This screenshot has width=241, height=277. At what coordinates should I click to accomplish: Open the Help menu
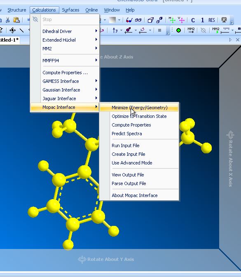pyautogui.click(x=130, y=10)
